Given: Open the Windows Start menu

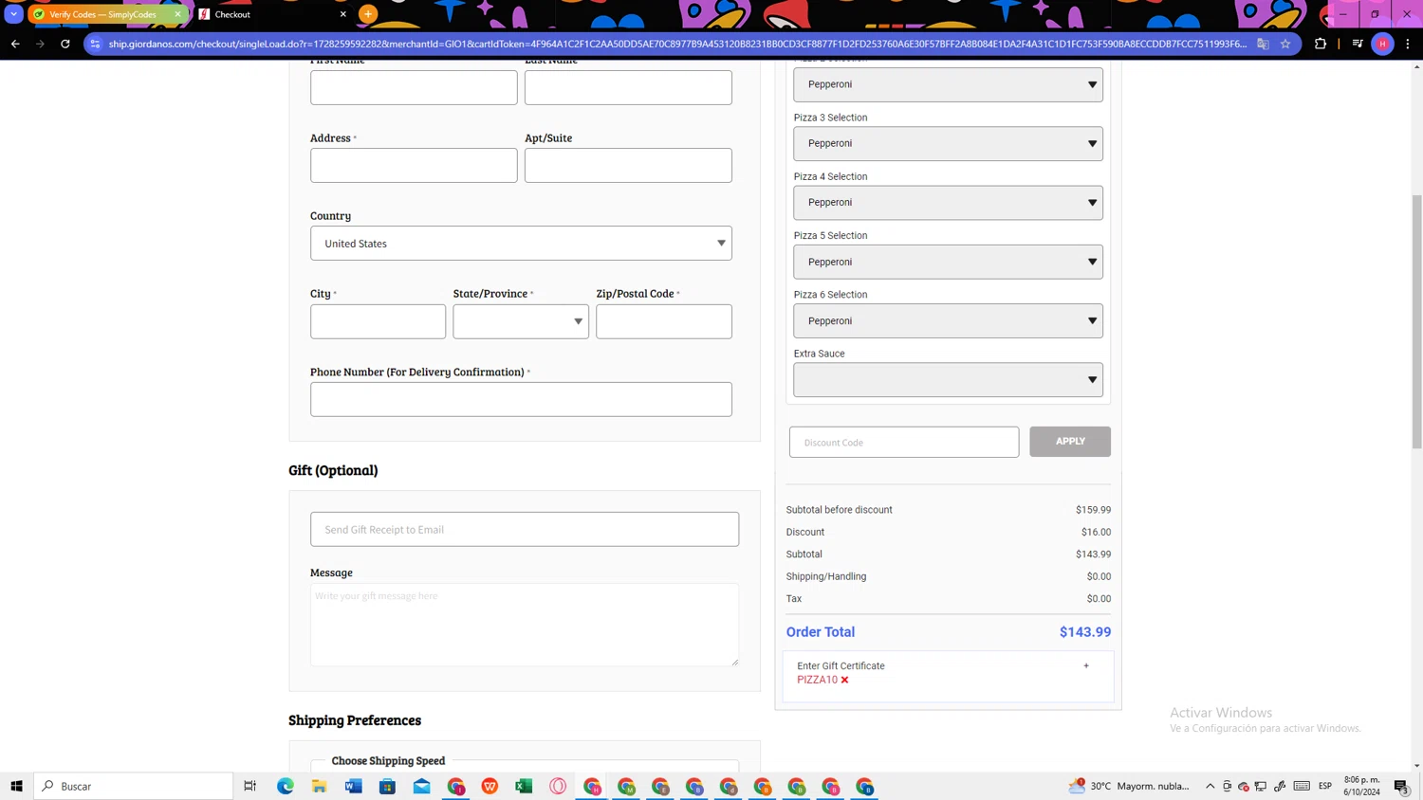Looking at the screenshot, I should 16,786.
